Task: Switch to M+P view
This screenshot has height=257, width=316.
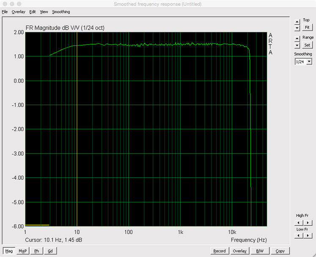Action: [x=23, y=251]
